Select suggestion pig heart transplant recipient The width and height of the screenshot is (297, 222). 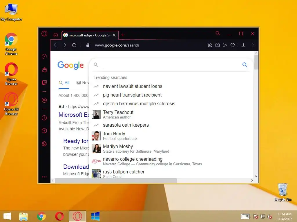pyautogui.click(x=171, y=95)
